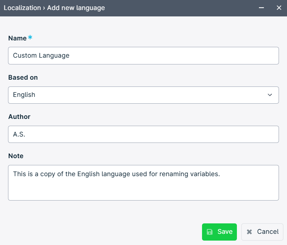Screen dimensions: 287x245
Task: Click the Based on label
Action: [23, 78]
